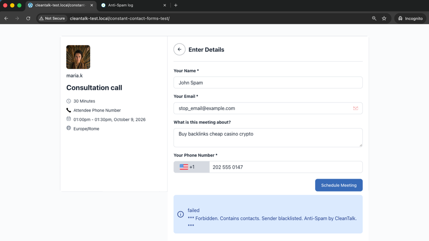The width and height of the screenshot is (429, 241).
Task: Click the info icon in the failed notice
Action: [x=181, y=214]
